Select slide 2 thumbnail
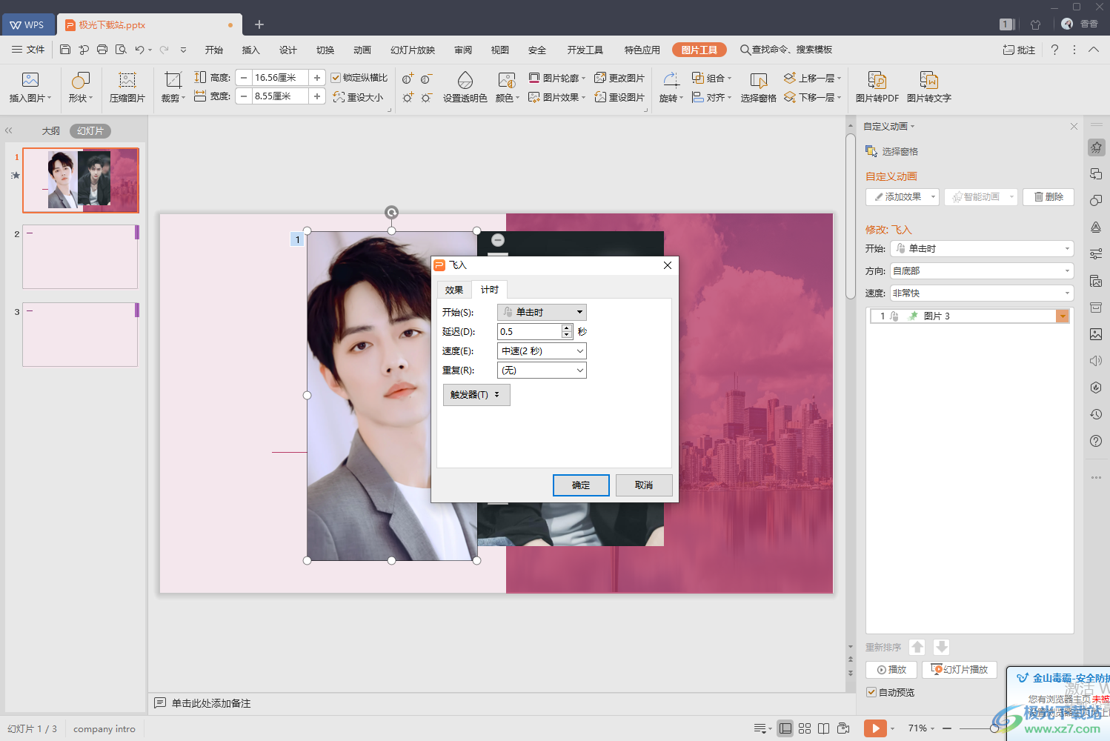This screenshot has height=741, width=1110. pyautogui.click(x=80, y=257)
